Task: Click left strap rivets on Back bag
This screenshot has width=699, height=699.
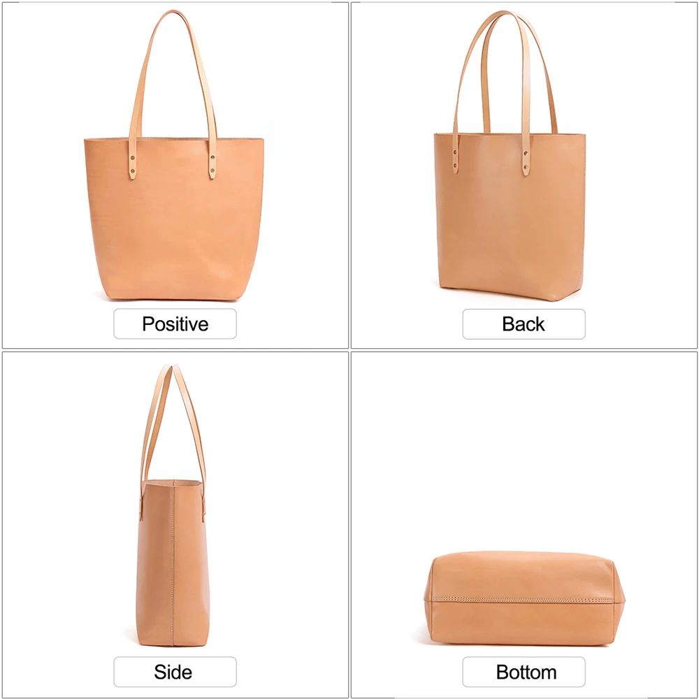Action: pyautogui.click(x=455, y=159)
